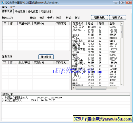Select friend 贝子 in the list
This screenshot has width=133, height=123.
[x=96, y=80]
